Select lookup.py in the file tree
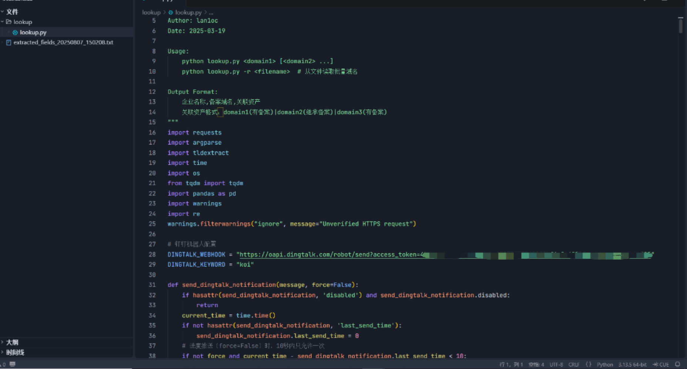Screen dimensions: 687x369 [33, 33]
